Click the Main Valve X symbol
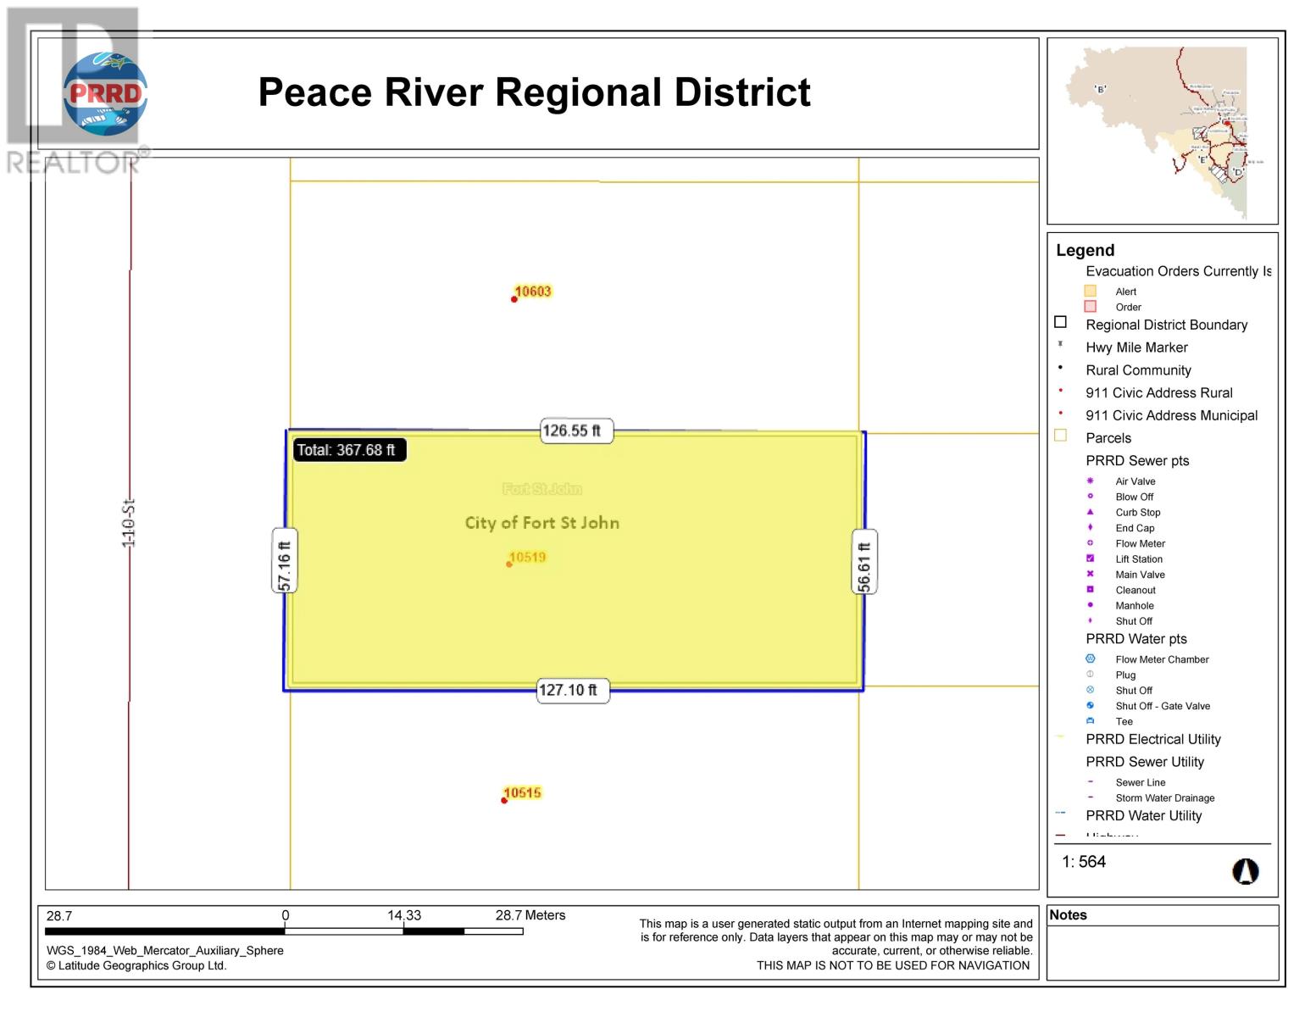1316x1017 pixels. 1091,574
